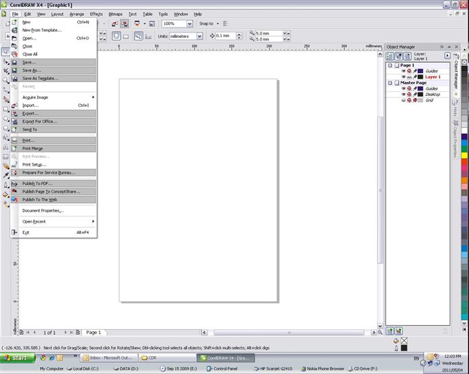Click the Export toolbar icon
This screenshot has height=374, width=469.
(x=124, y=23)
